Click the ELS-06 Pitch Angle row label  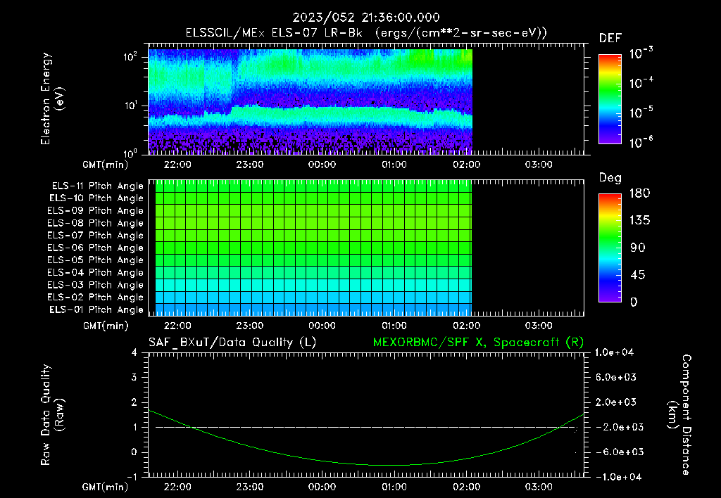(95, 248)
